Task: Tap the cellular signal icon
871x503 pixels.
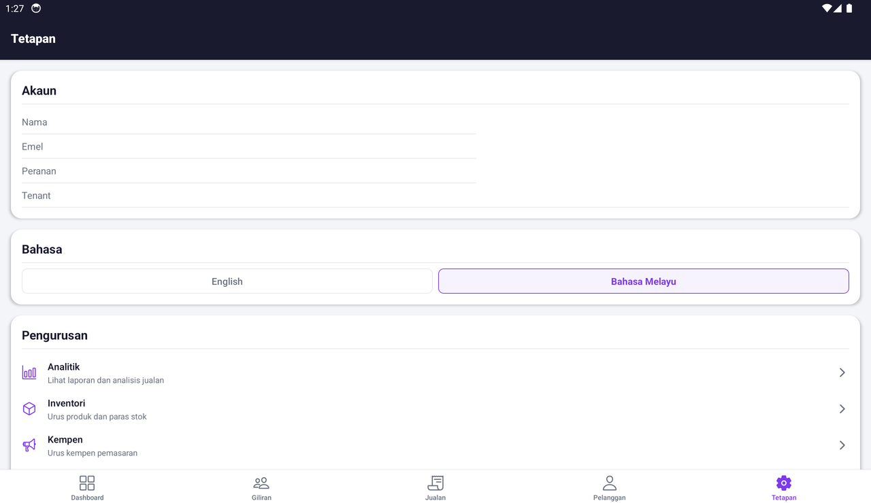Action: coord(838,9)
